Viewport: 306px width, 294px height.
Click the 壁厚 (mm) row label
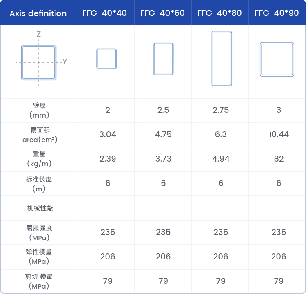[x=39, y=110]
